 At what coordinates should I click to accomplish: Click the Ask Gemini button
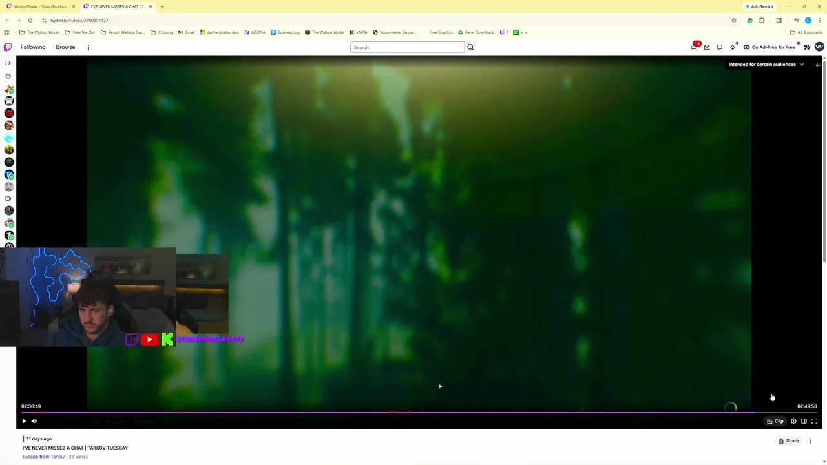pyautogui.click(x=759, y=6)
